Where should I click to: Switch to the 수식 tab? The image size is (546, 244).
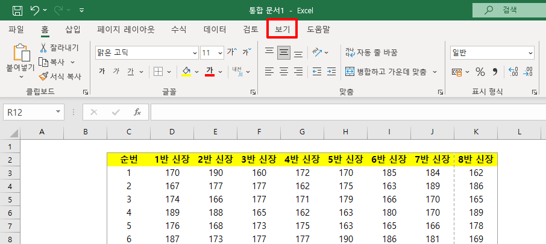pyautogui.click(x=178, y=30)
